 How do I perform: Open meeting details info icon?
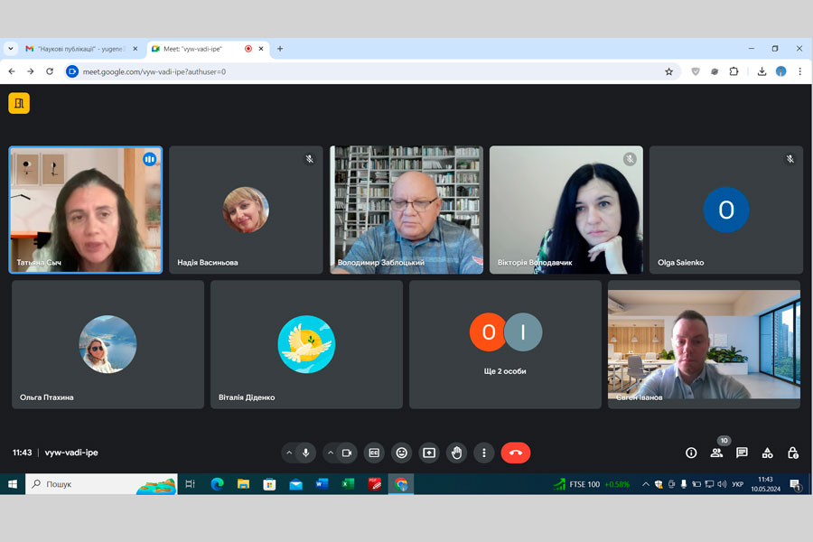point(691,453)
